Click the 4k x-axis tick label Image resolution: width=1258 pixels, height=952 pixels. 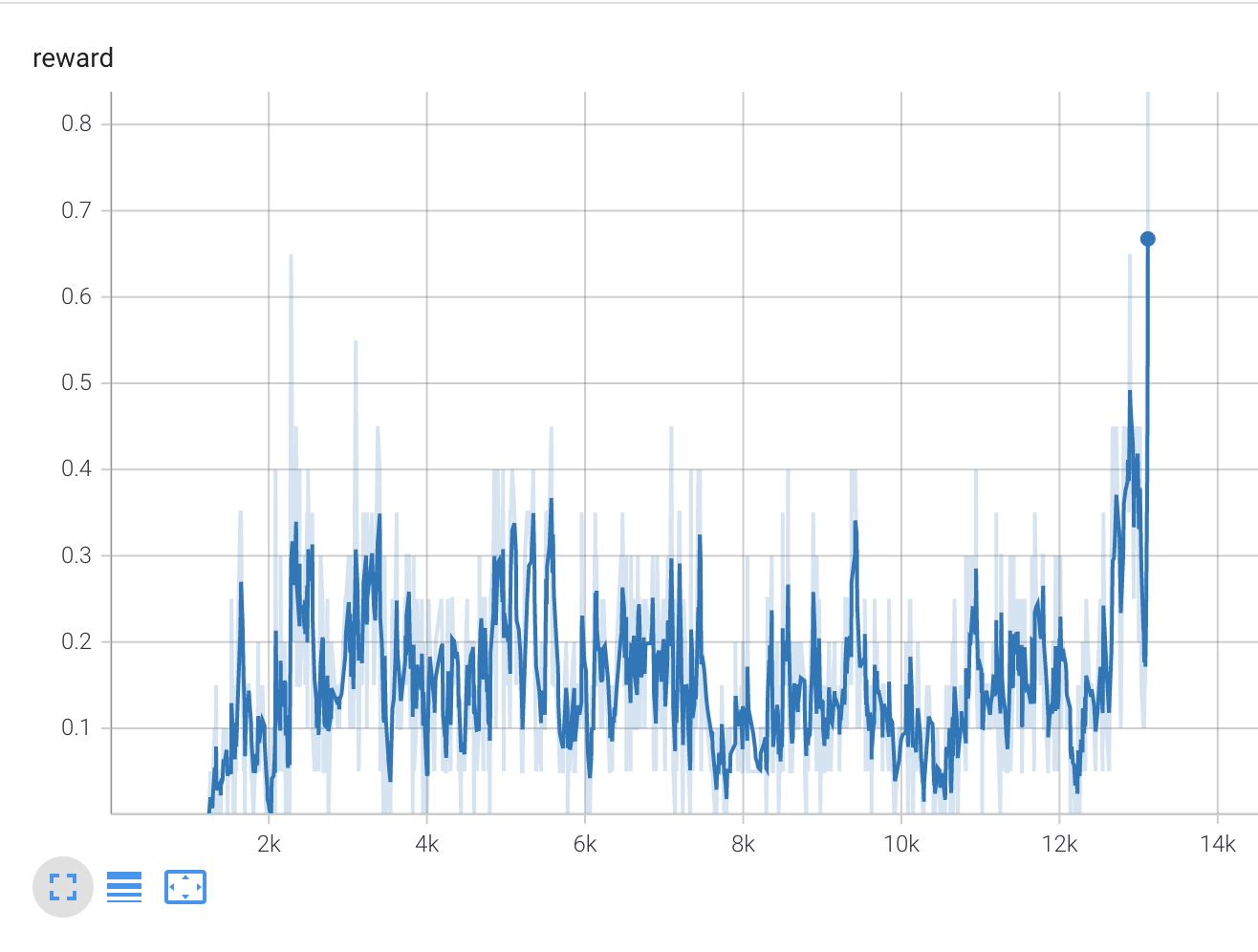pos(426,844)
